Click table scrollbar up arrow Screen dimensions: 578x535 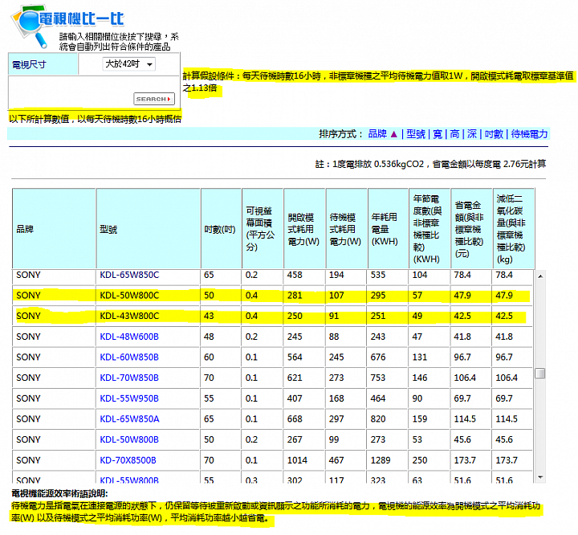[x=540, y=276]
